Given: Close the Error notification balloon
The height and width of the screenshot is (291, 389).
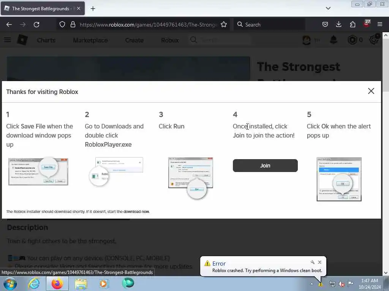Looking at the screenshot, I should [320, 262].
